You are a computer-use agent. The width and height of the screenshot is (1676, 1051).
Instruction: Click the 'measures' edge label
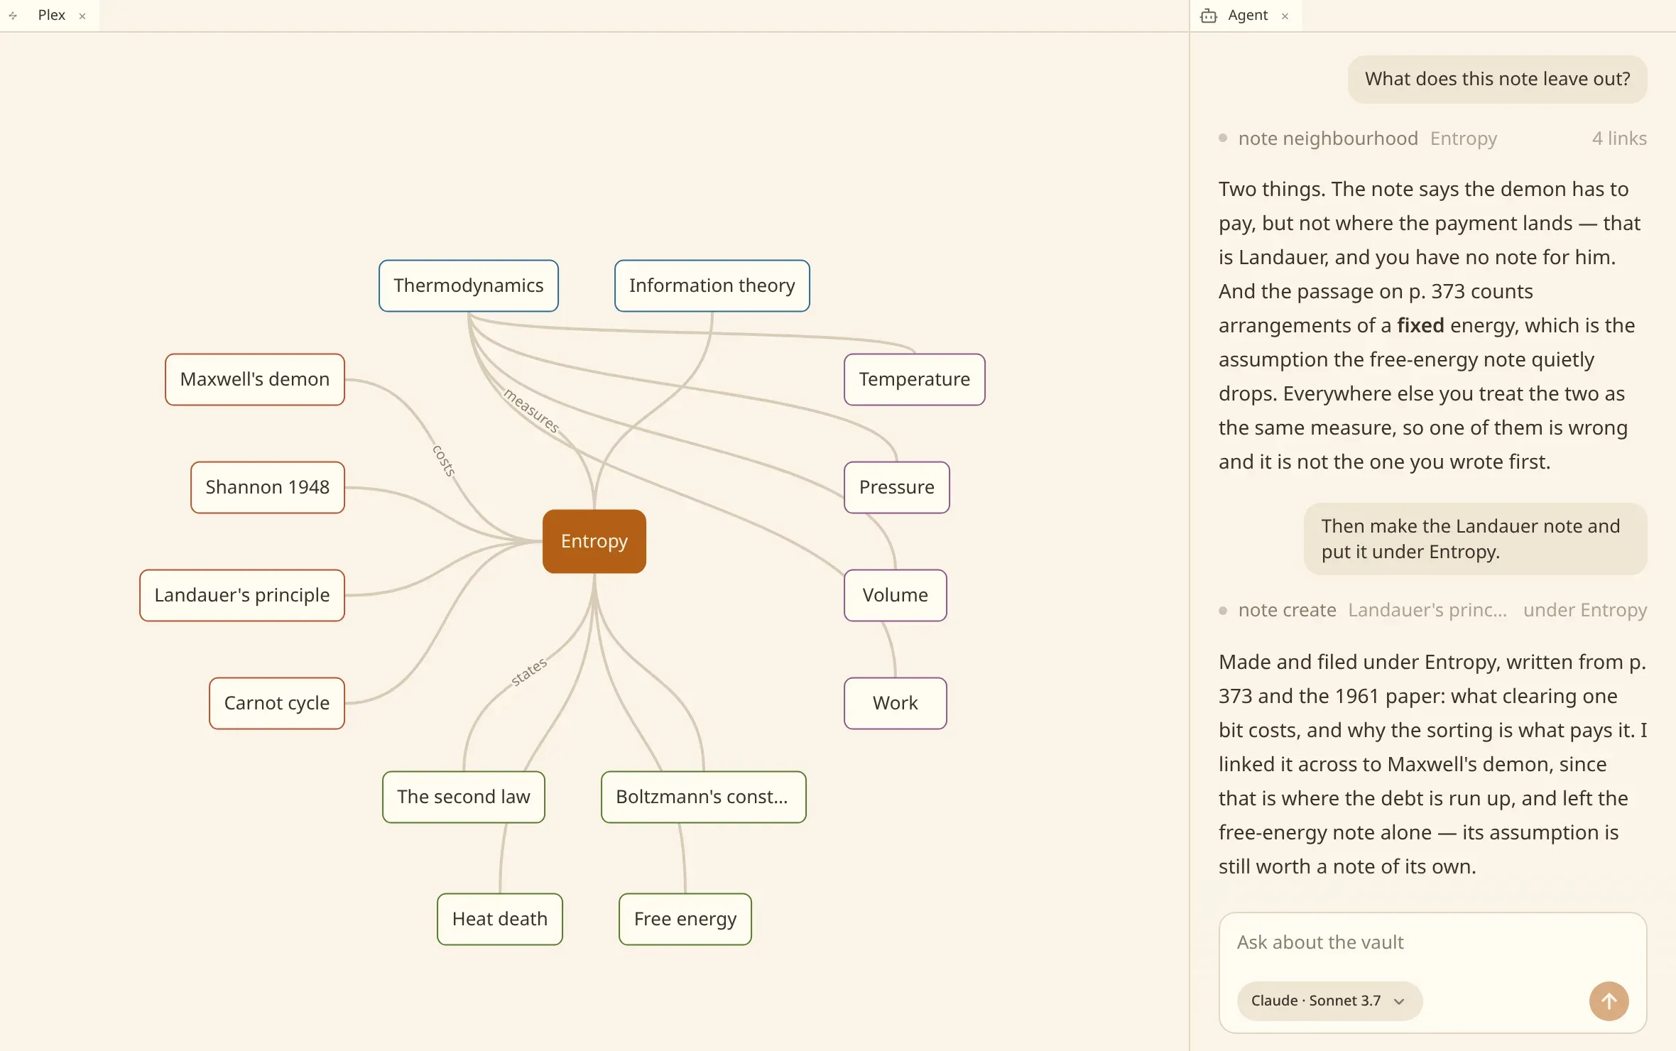pyautogui.click(x=531, y=411)
